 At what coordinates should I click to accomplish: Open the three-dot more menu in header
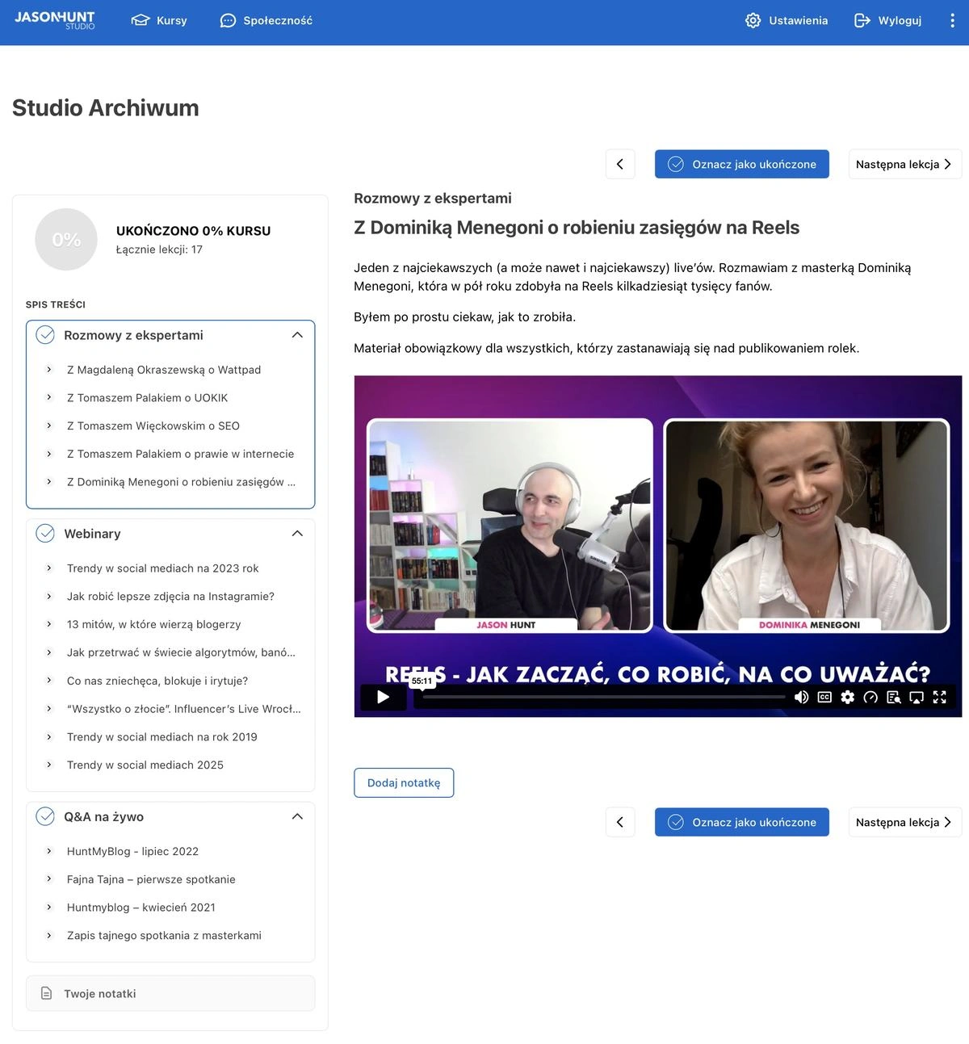pos(952,20)
